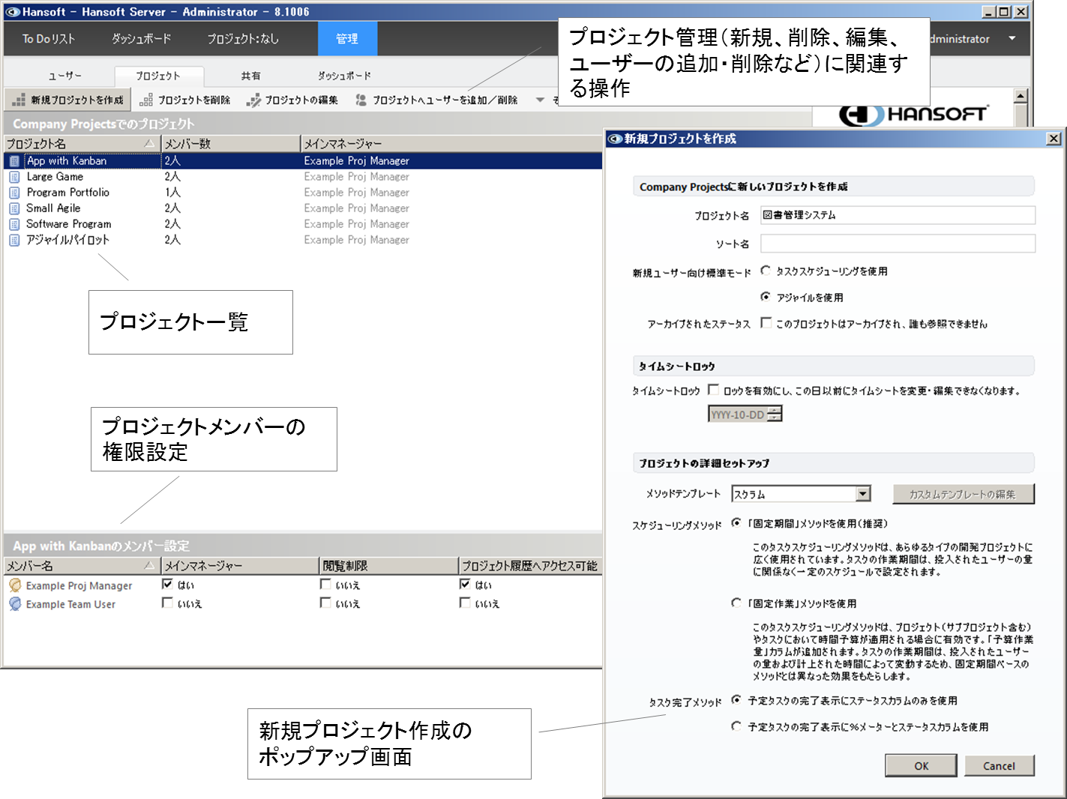Open the top ダッシュボード tab
This screenshot has height=799, width=1067.
(142, 39)
